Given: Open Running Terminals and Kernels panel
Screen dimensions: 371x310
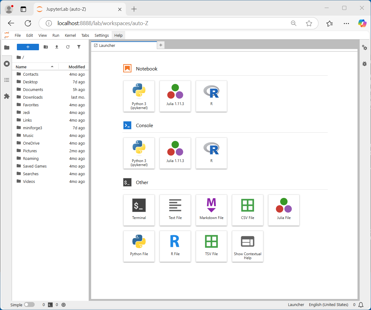Looking at the screenshot, I should [x=7, y=64].
